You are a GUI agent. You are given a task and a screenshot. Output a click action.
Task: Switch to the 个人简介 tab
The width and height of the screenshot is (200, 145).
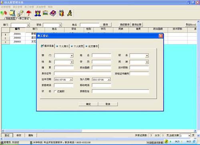pos(62,46)
